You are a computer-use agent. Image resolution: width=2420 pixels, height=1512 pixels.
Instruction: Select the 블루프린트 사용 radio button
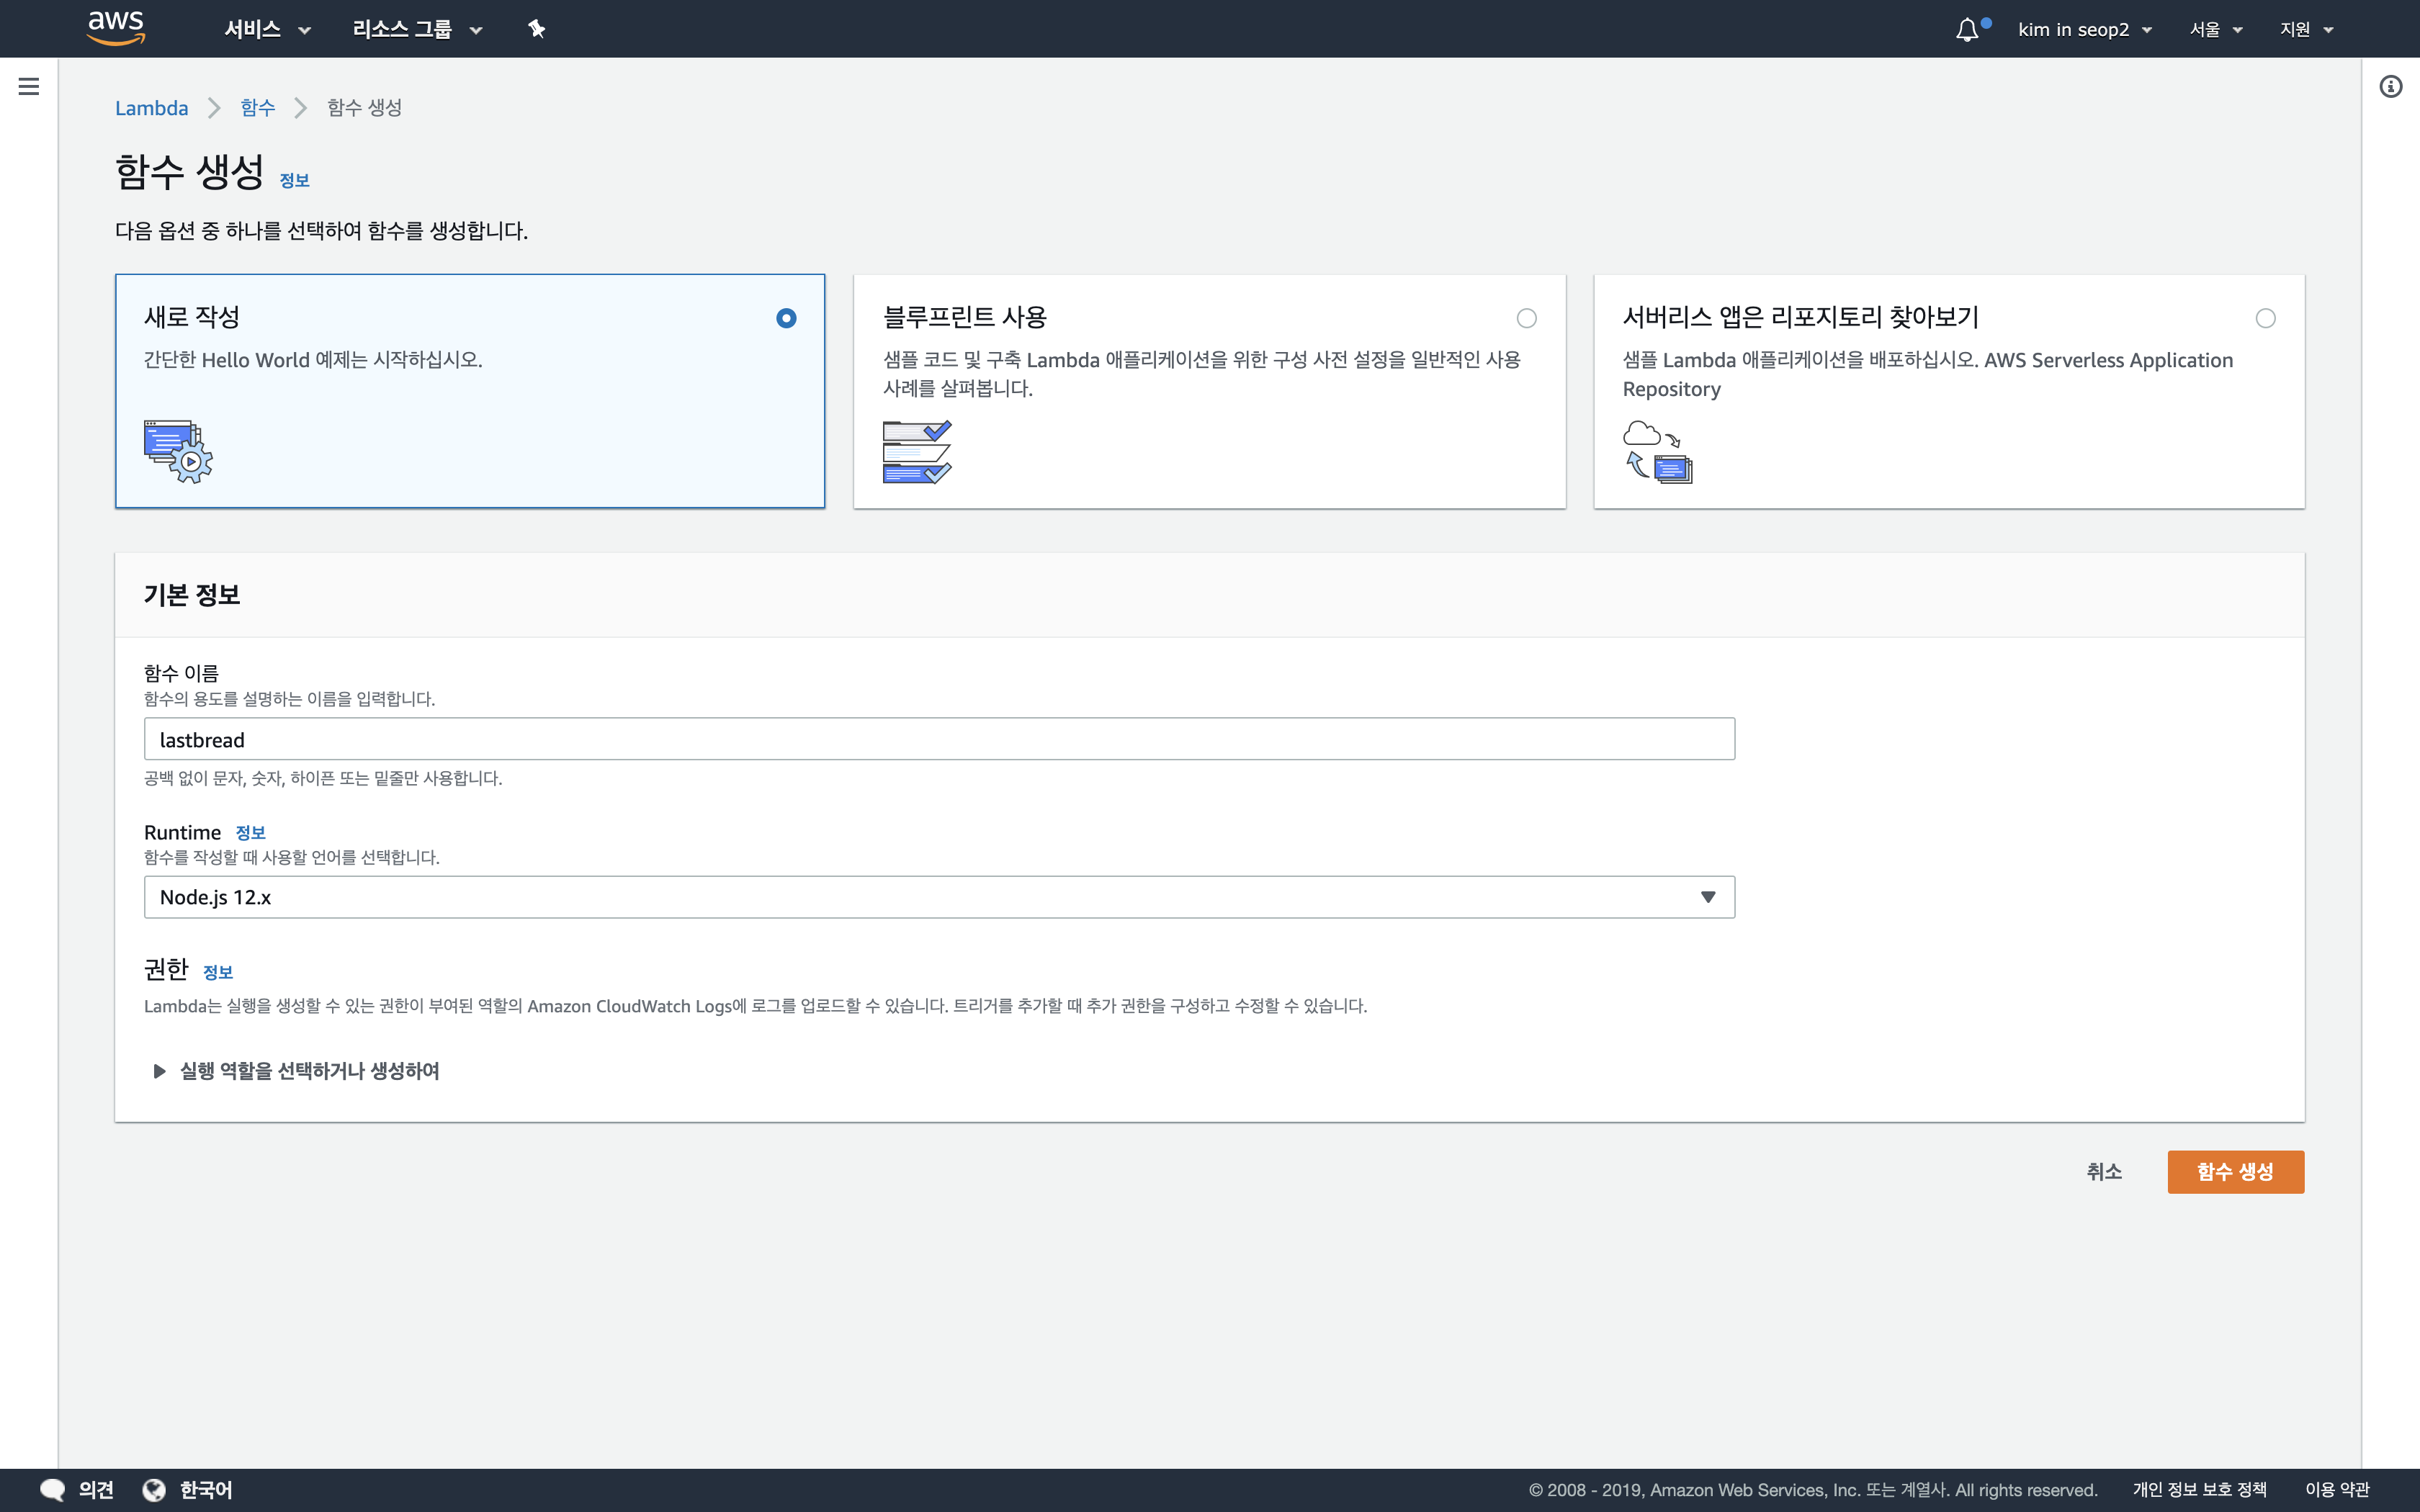[1526, 318]
